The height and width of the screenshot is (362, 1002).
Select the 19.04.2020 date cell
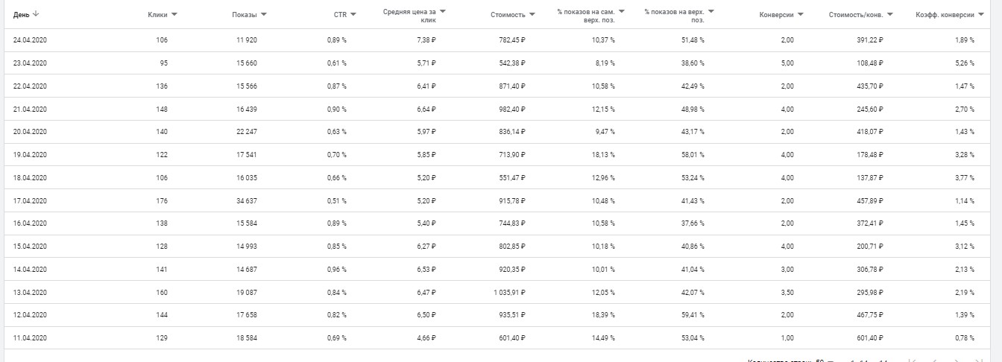click(30, 155)
